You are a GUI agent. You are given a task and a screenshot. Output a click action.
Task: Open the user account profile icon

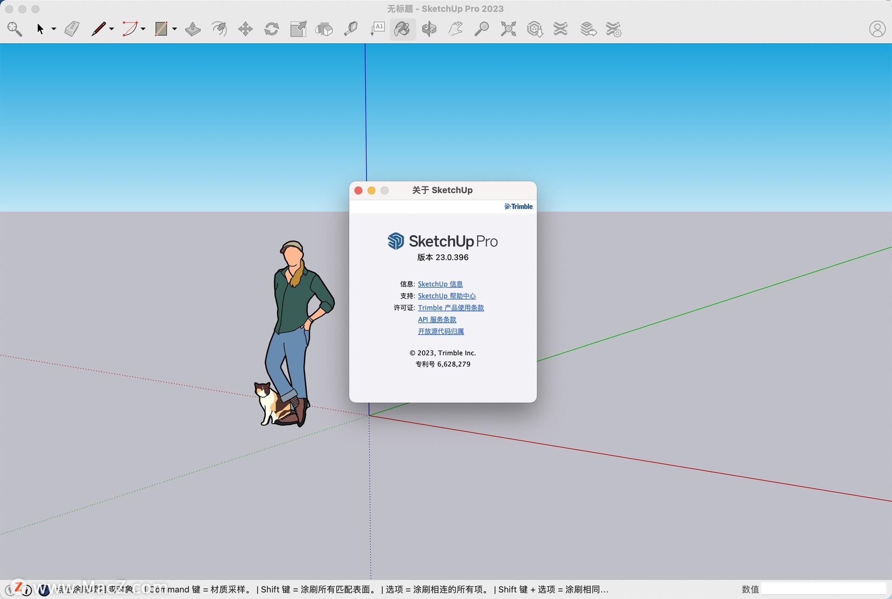click(877, 29)
